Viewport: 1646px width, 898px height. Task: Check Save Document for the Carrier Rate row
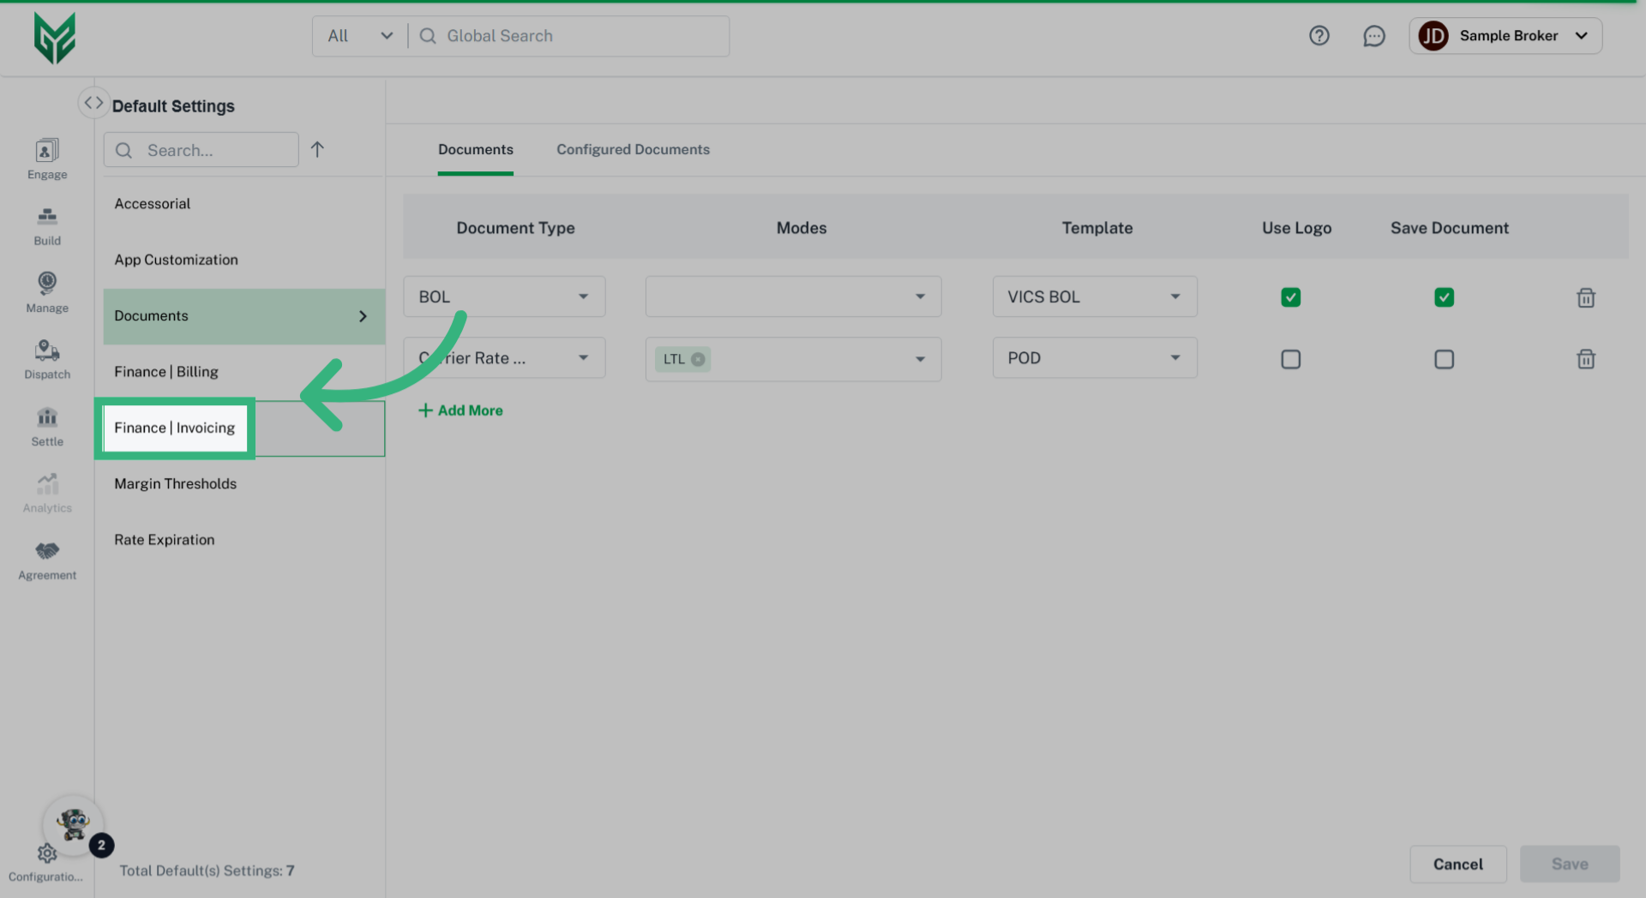click(1445, 359)
